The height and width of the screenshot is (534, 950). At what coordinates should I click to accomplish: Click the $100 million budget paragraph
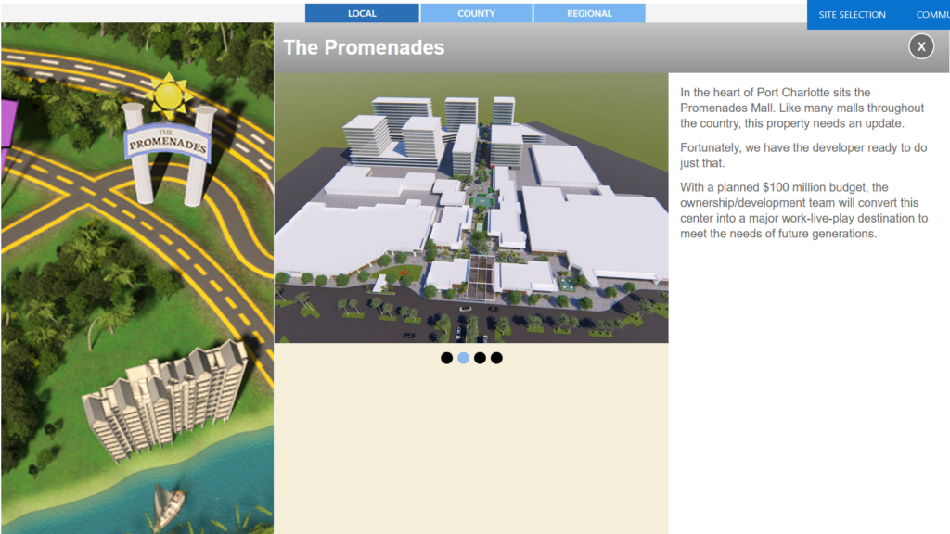click(803, 210)
